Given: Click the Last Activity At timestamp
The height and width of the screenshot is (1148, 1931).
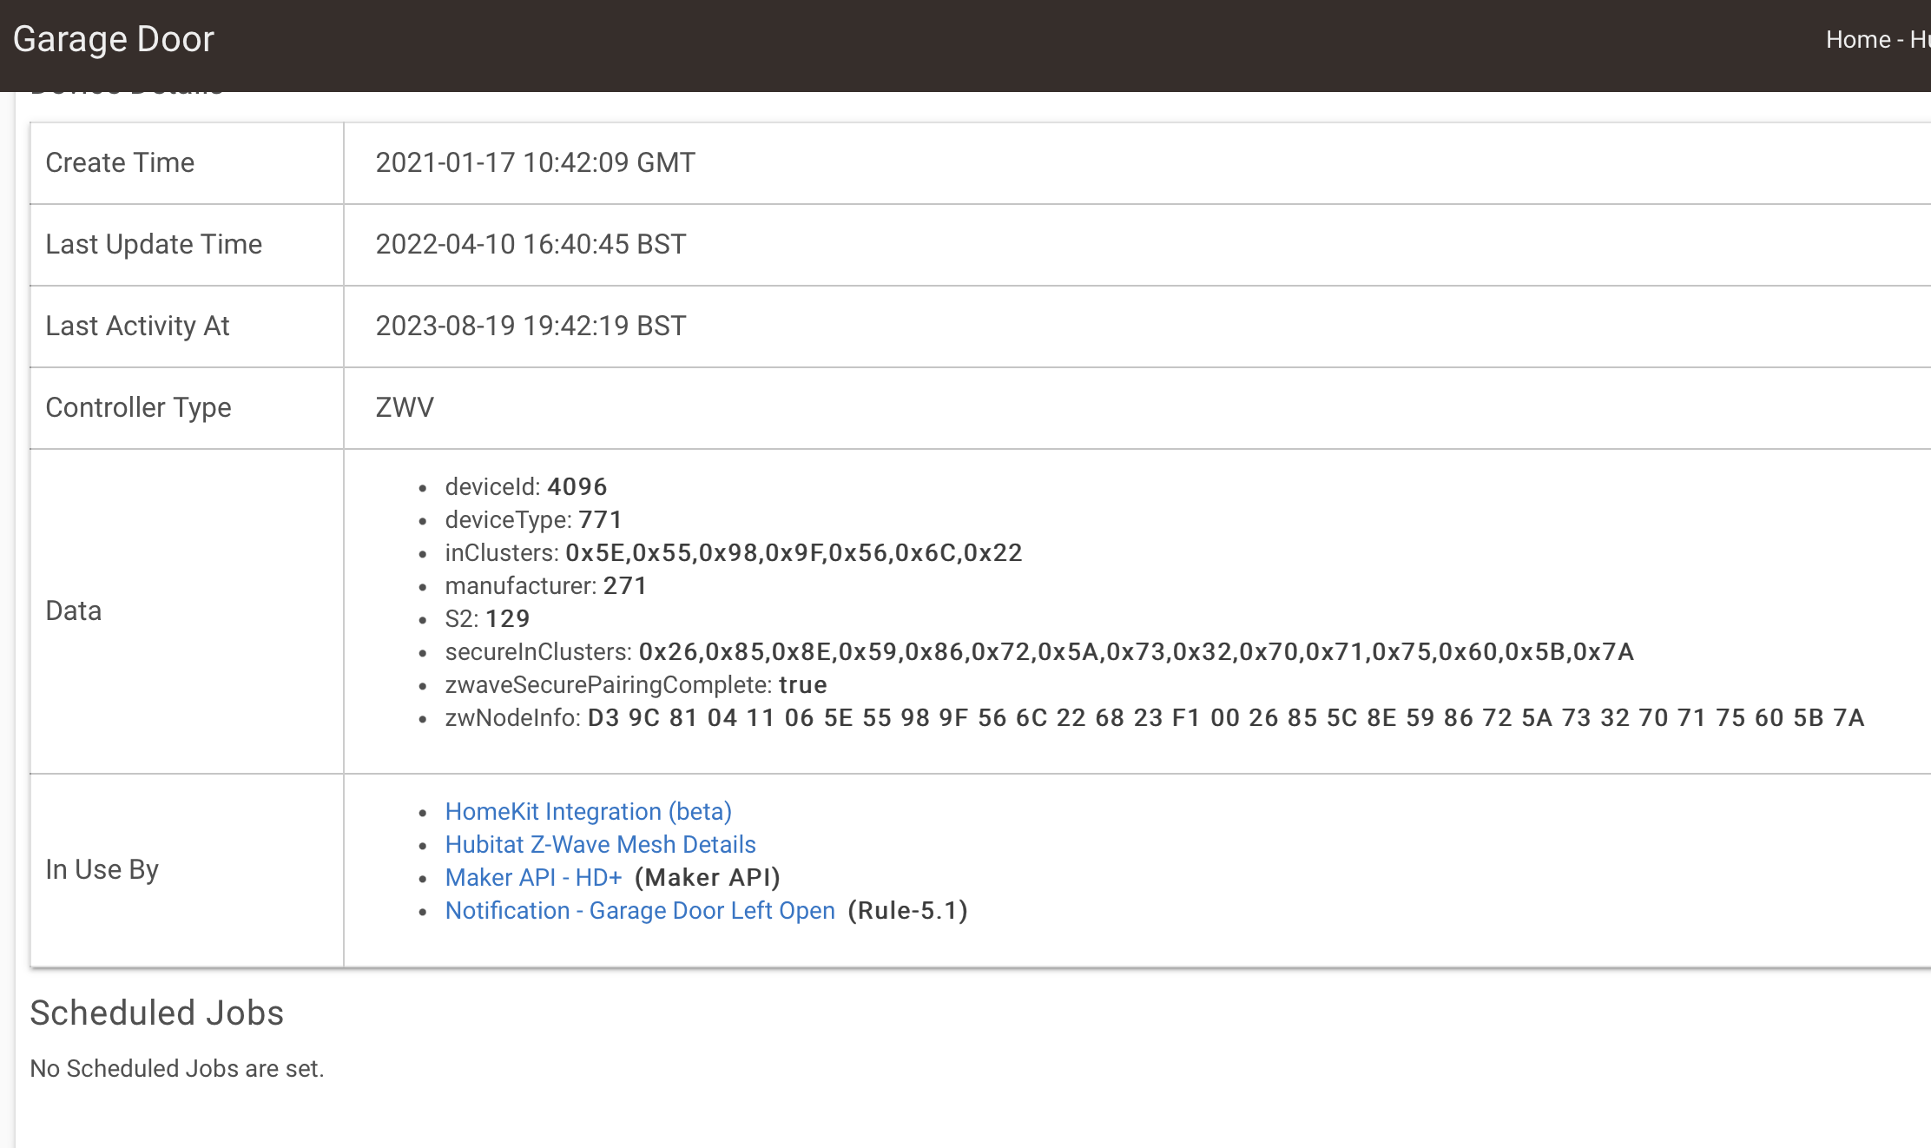Looking at the screenshot, I should tap(531, 326).
